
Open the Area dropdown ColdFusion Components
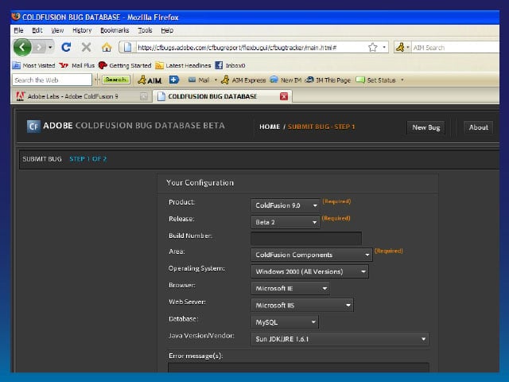click(312, 255)
